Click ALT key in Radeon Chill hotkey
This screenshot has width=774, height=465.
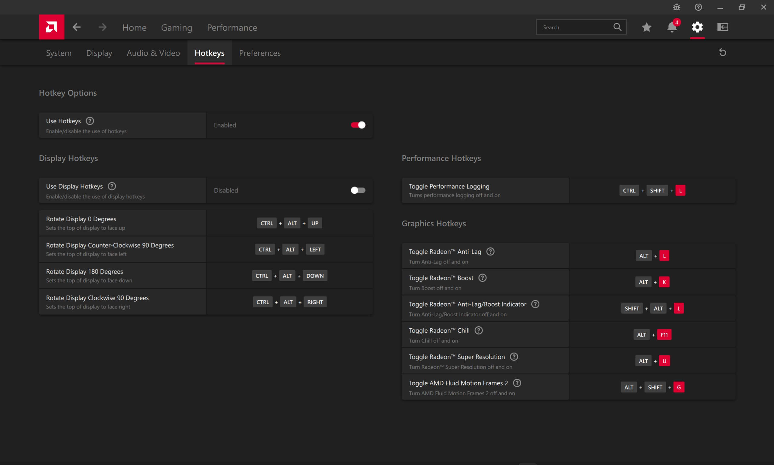(x=641, y=335)
